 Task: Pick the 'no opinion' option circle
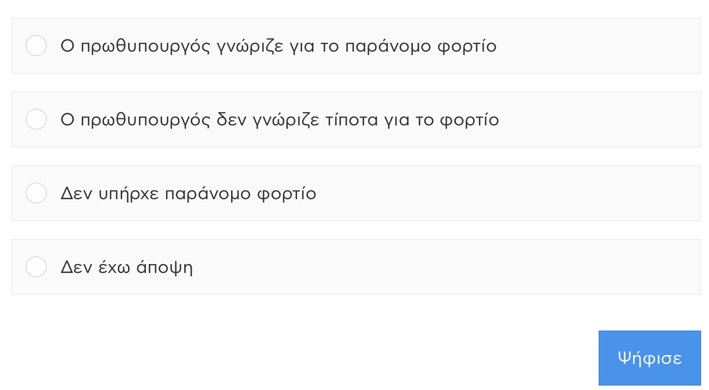36,267
